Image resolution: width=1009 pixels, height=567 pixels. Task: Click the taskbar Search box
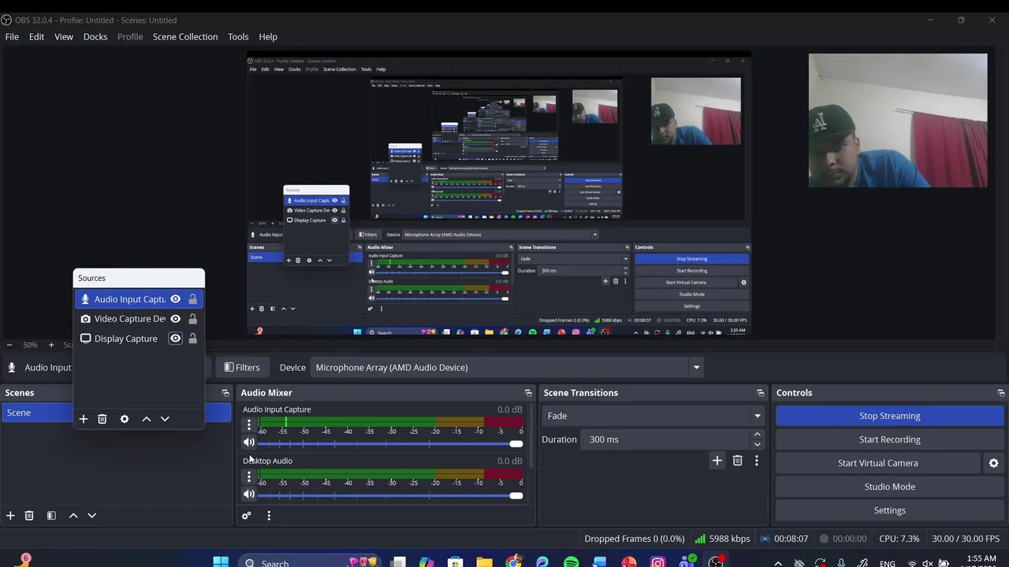(307, 562)
